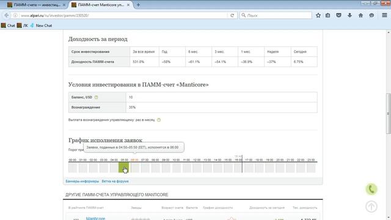Click the scroll-to-top arrow circle
The height and width of the screenshot is (220, 391).
coord(371,207)
